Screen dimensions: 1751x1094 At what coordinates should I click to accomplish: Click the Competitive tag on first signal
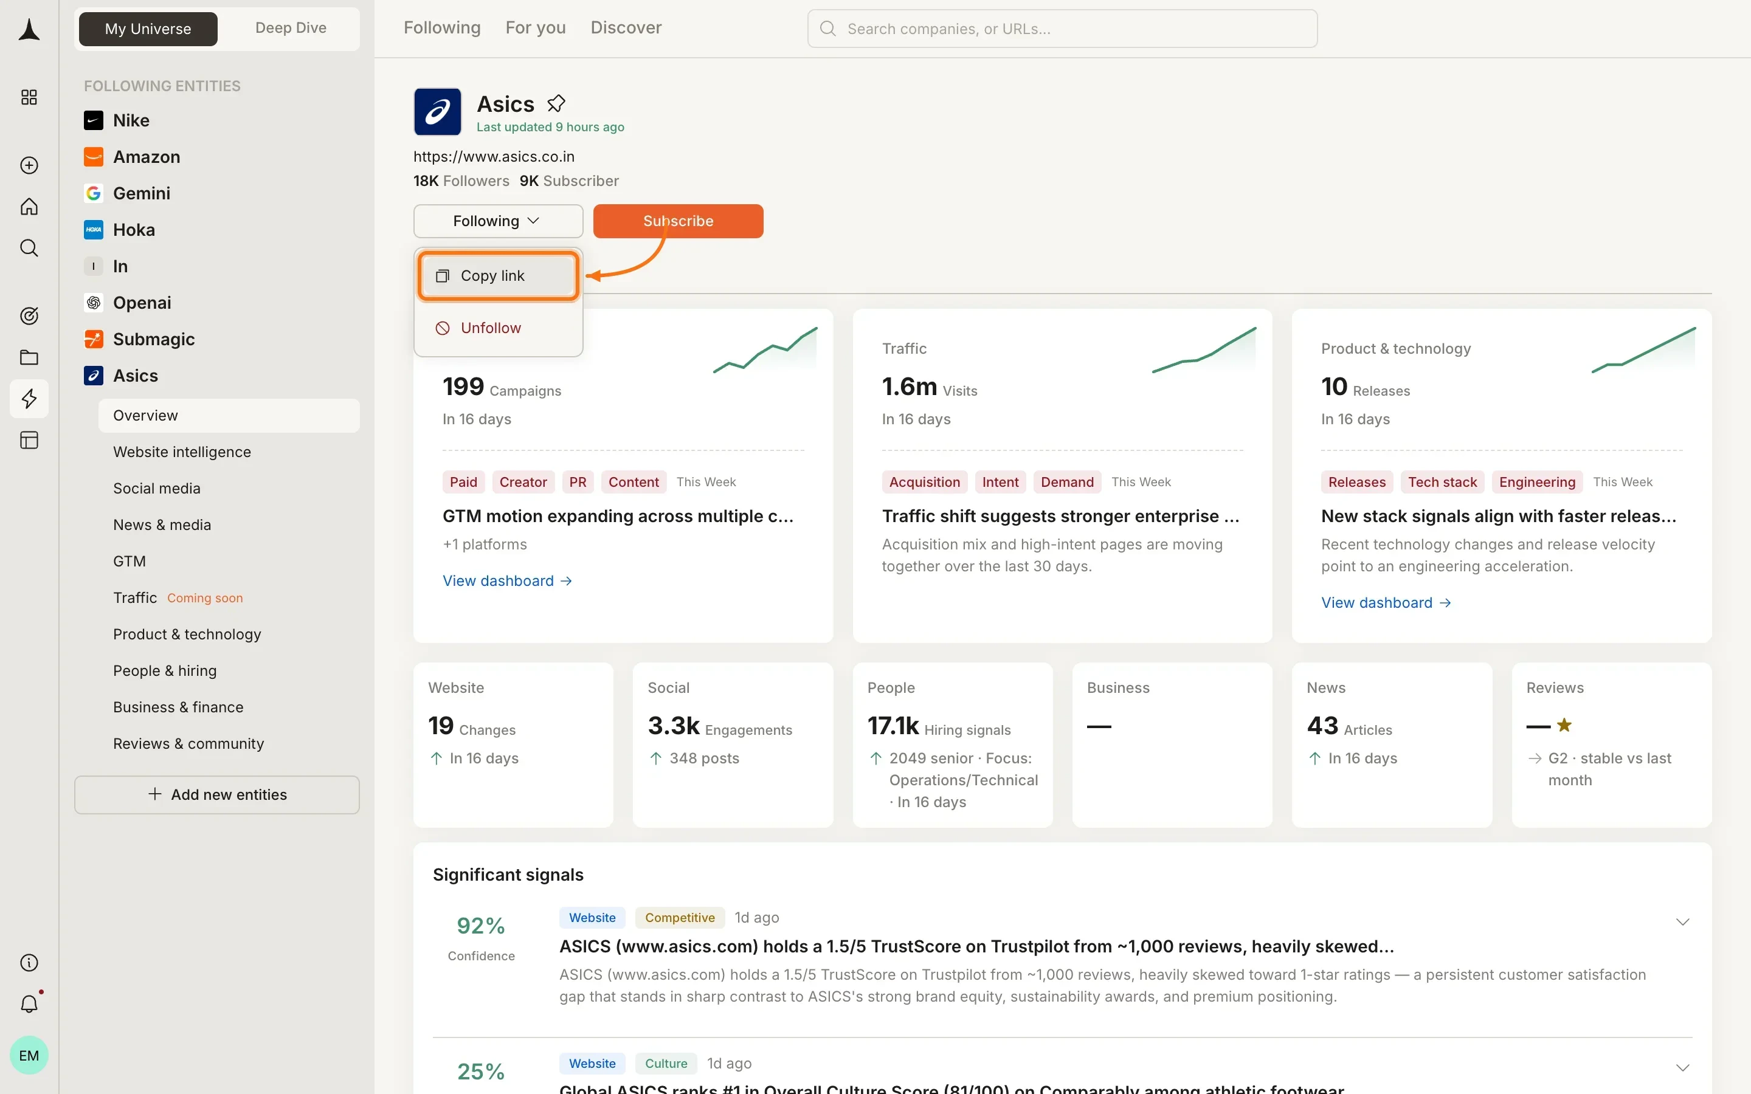(x=679, y=918)
